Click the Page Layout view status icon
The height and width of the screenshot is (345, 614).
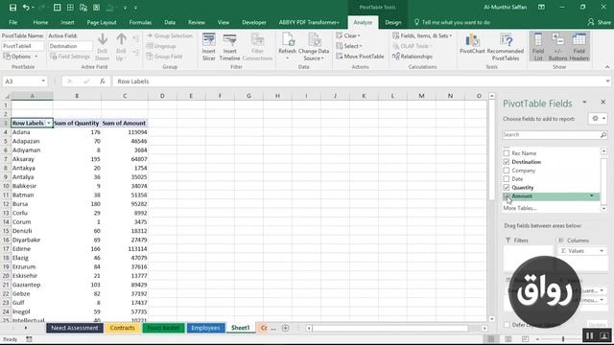pos(508,338)
